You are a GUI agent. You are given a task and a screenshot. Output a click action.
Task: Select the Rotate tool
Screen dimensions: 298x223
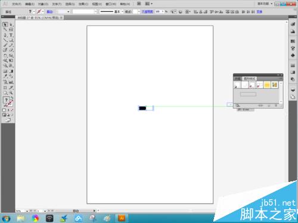(5, 56)
